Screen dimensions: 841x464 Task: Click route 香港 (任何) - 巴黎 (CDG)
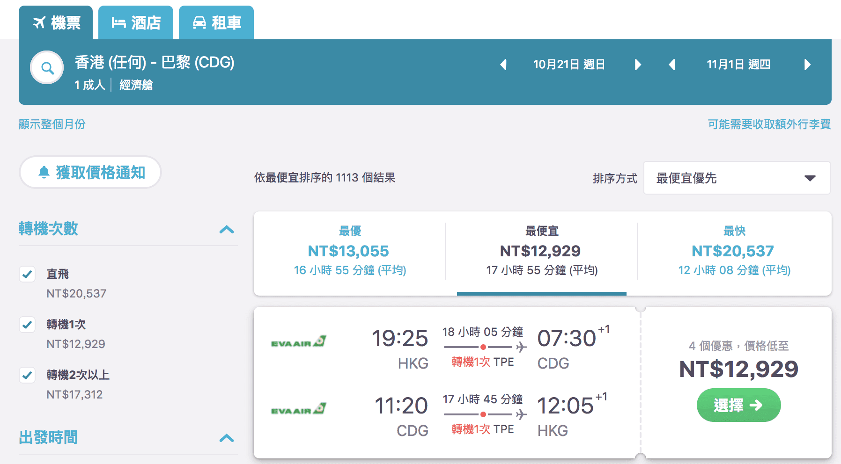pyautogui.click(x=155, y=62)
